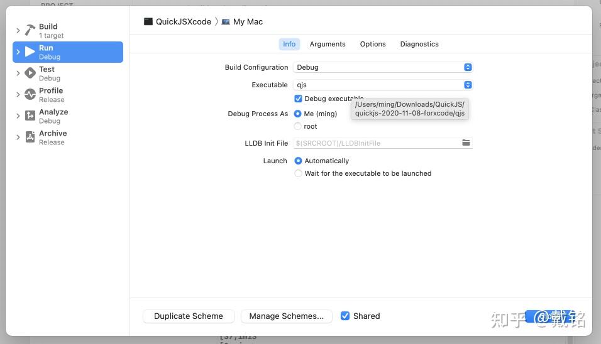Click the LLDB Init File folder icon
601x344 pixels.
click(x=466, y=143)
